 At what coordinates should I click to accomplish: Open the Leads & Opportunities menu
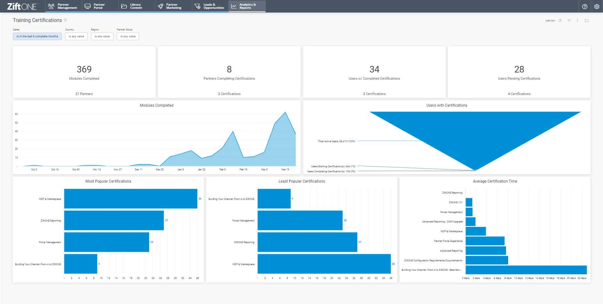pyautogui.click(x=210, y=6)
